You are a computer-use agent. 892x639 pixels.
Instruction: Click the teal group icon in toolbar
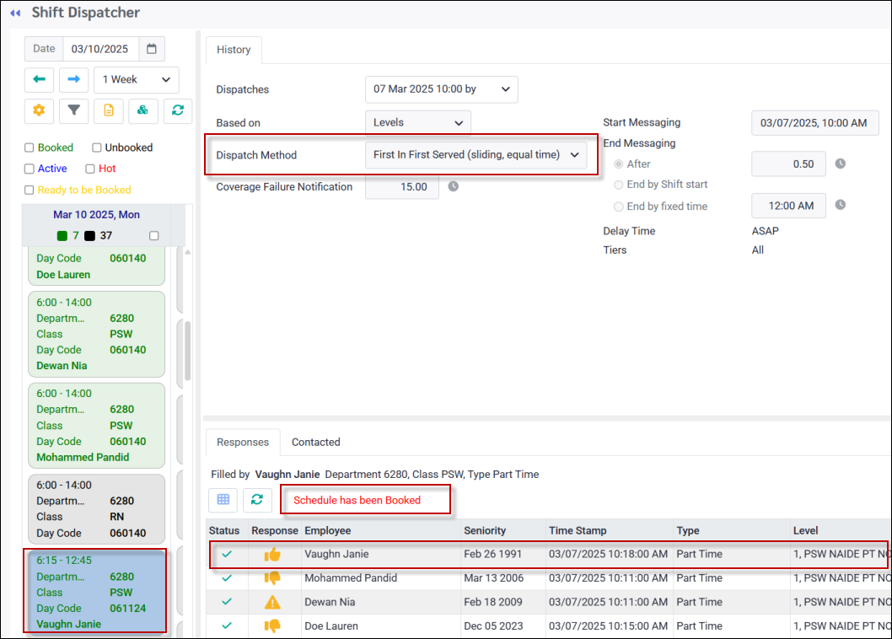point(142,110)
